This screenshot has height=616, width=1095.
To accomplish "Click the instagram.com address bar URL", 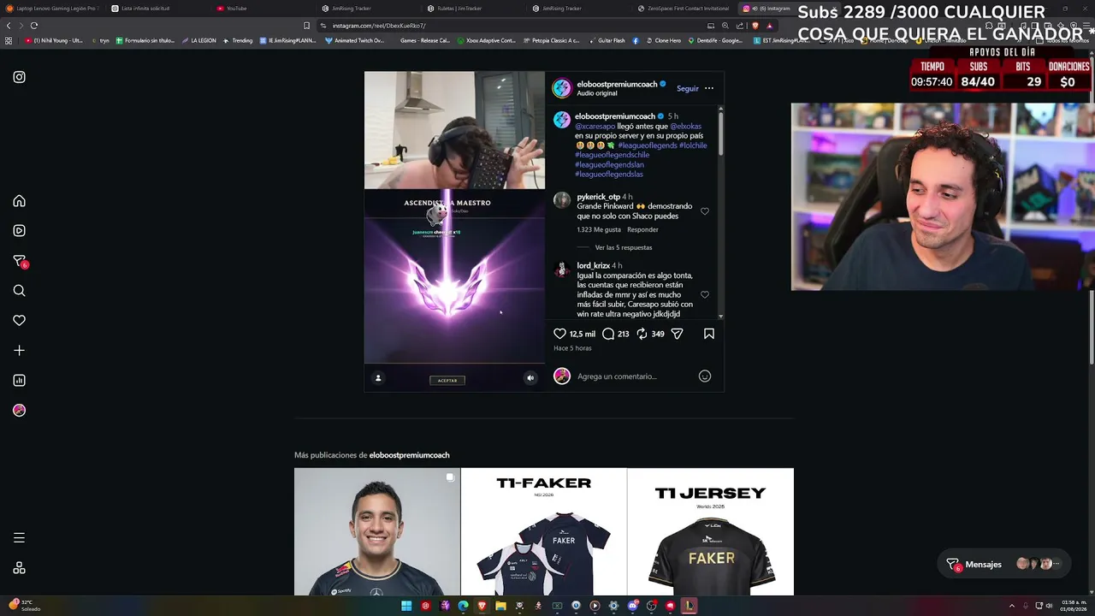I will coord(379,26).
